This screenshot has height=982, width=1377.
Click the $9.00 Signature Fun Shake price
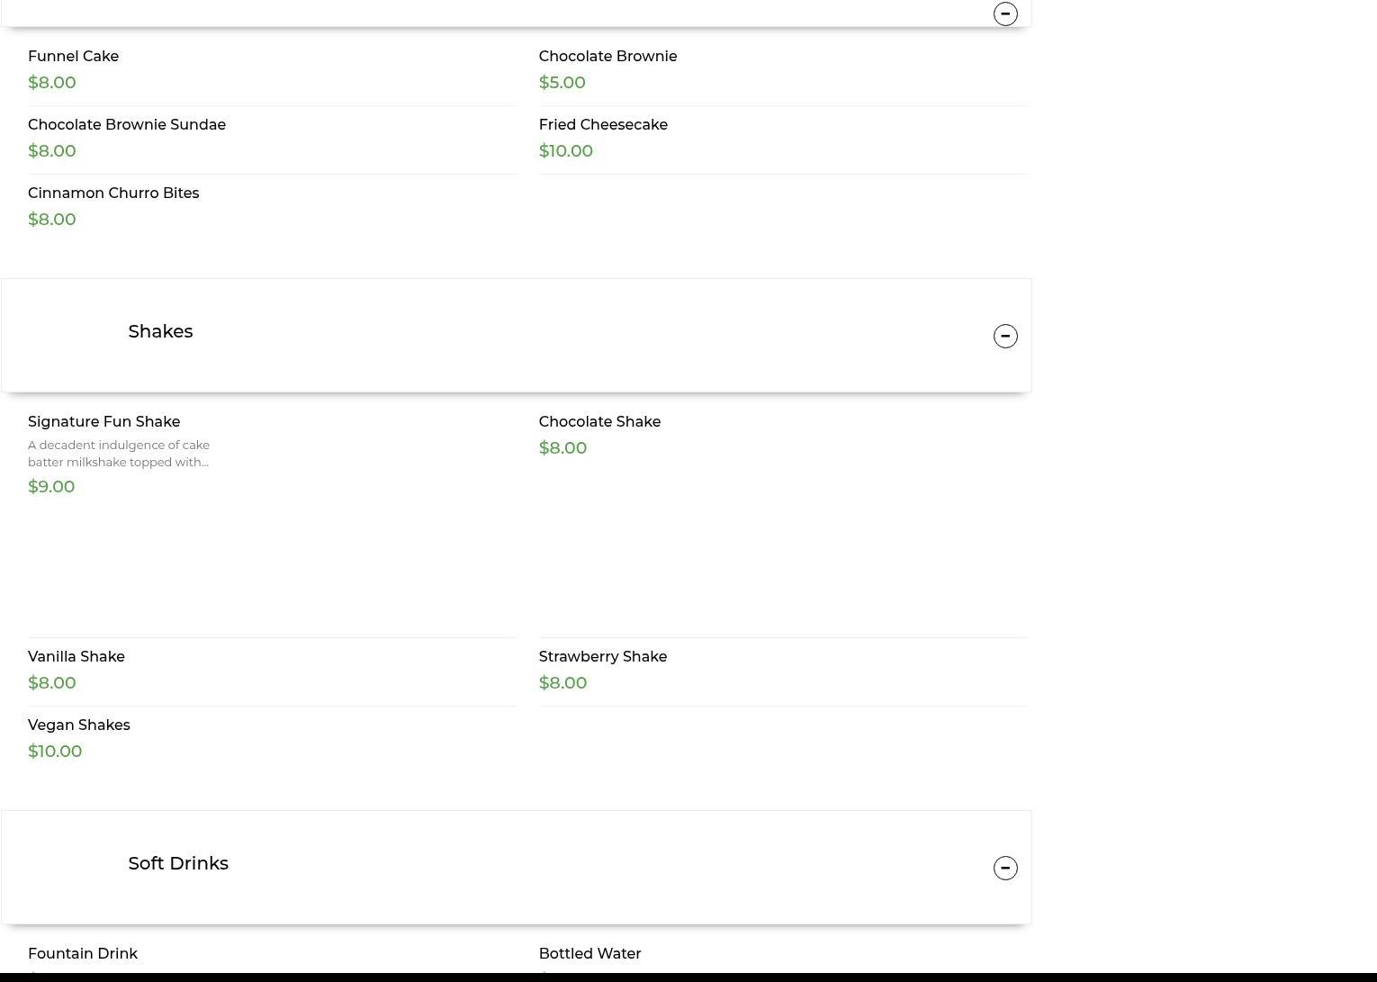tap(51, 486)
